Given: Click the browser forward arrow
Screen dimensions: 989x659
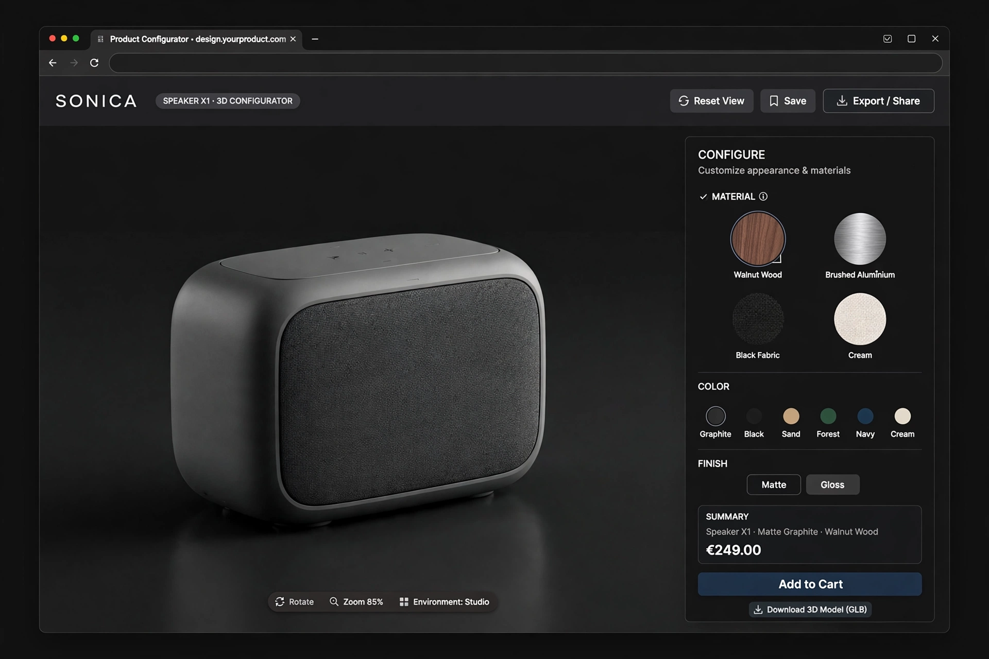Looking at the screenshot, I should click(x=74, y=63).
